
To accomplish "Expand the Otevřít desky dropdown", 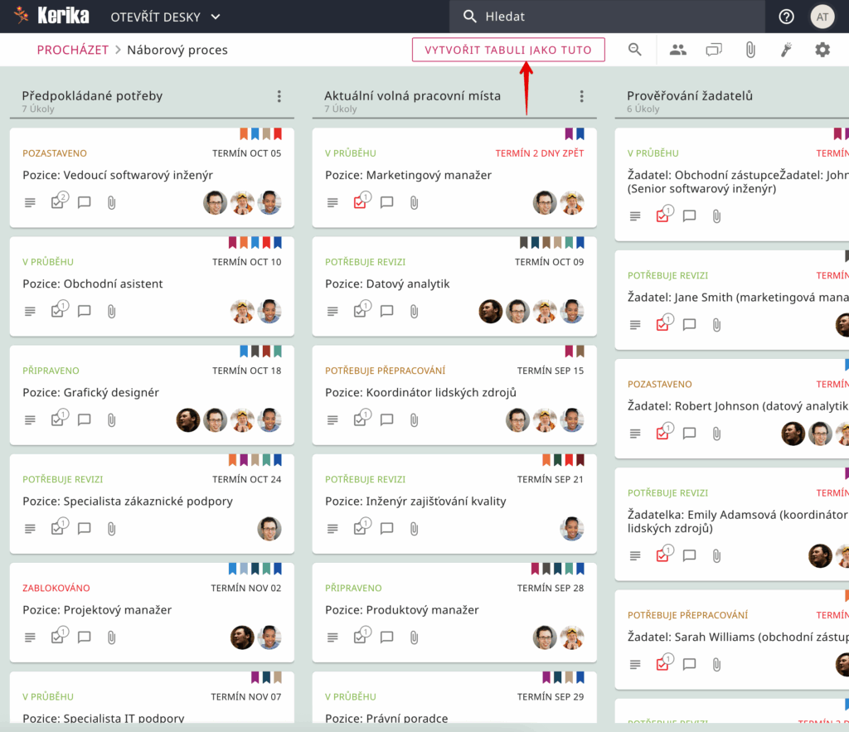I will click(x=166, y=17).
